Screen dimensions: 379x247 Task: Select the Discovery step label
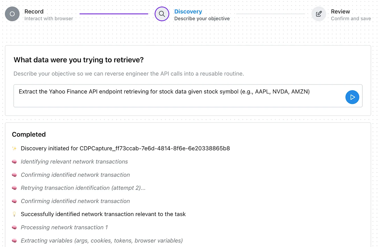188,11
